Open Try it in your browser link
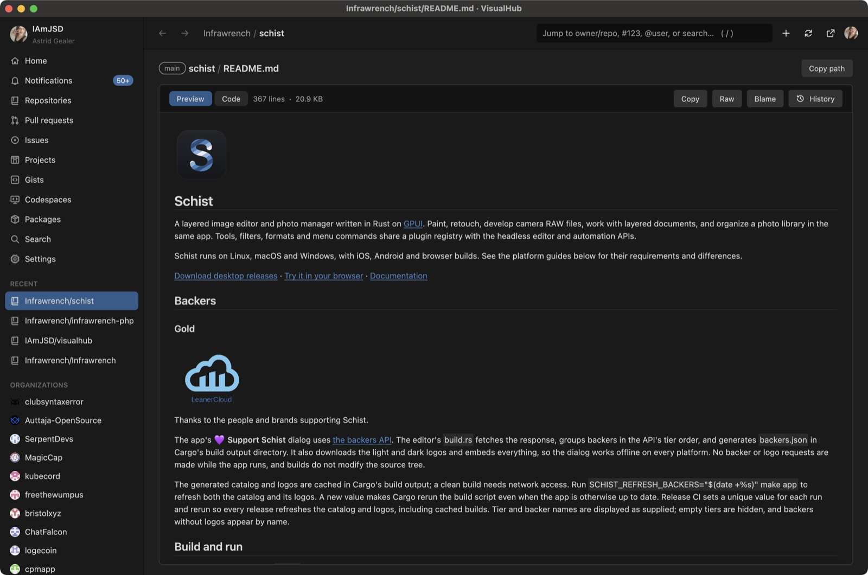The height and width of the screenshot is (575, 868). 324,276
